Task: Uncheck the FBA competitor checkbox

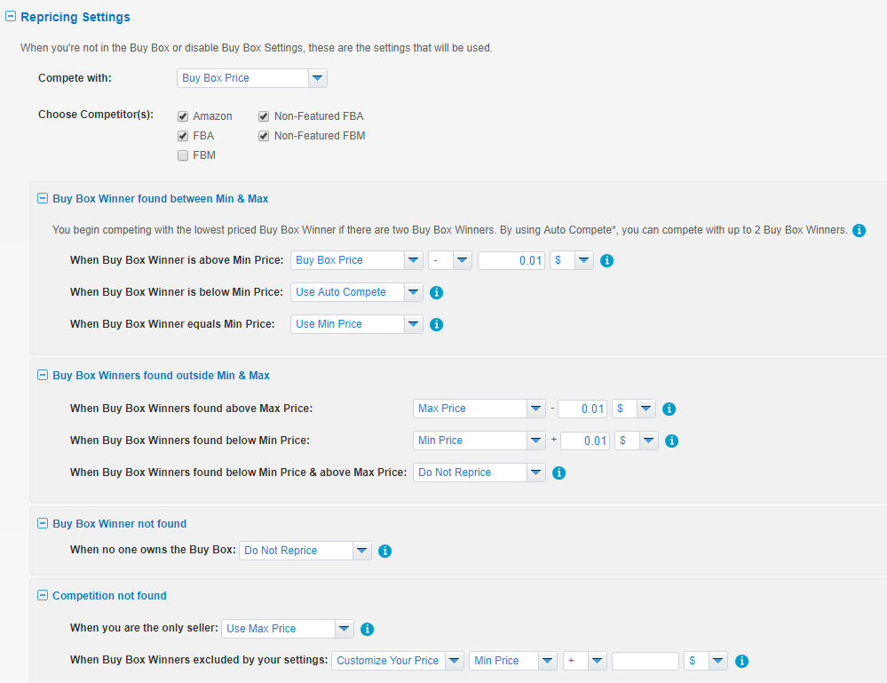Action: click(x=183, y=136)
